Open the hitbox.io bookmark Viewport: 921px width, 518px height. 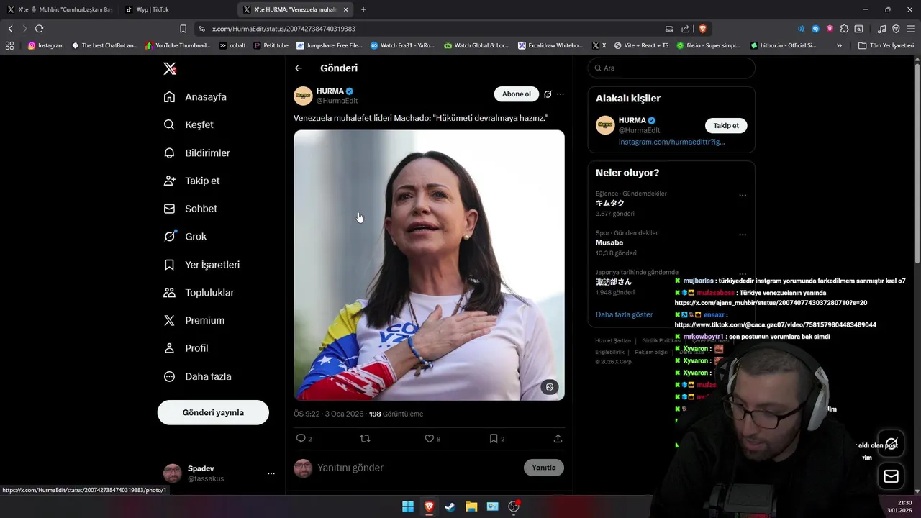point(783,45)
